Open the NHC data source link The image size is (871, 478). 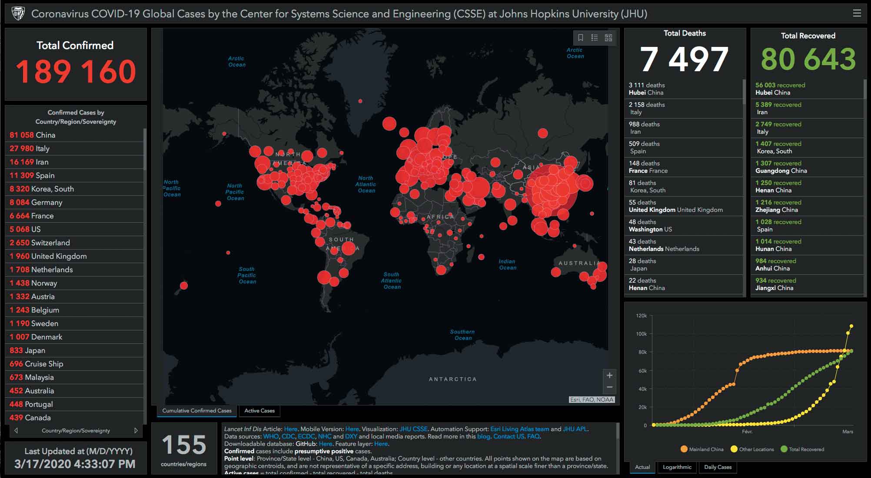coord(325,436)
